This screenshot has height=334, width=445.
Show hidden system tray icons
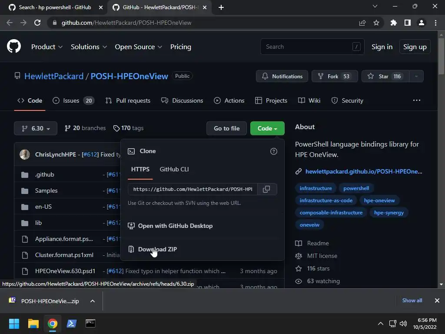381,324
